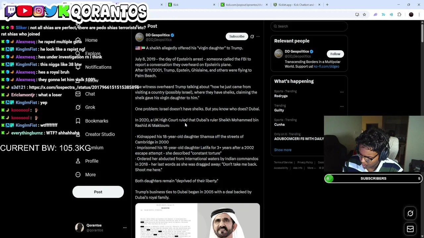Screen dimensions: 424x238
Task: Open Creator Studio in navigation
Action: 100,134
